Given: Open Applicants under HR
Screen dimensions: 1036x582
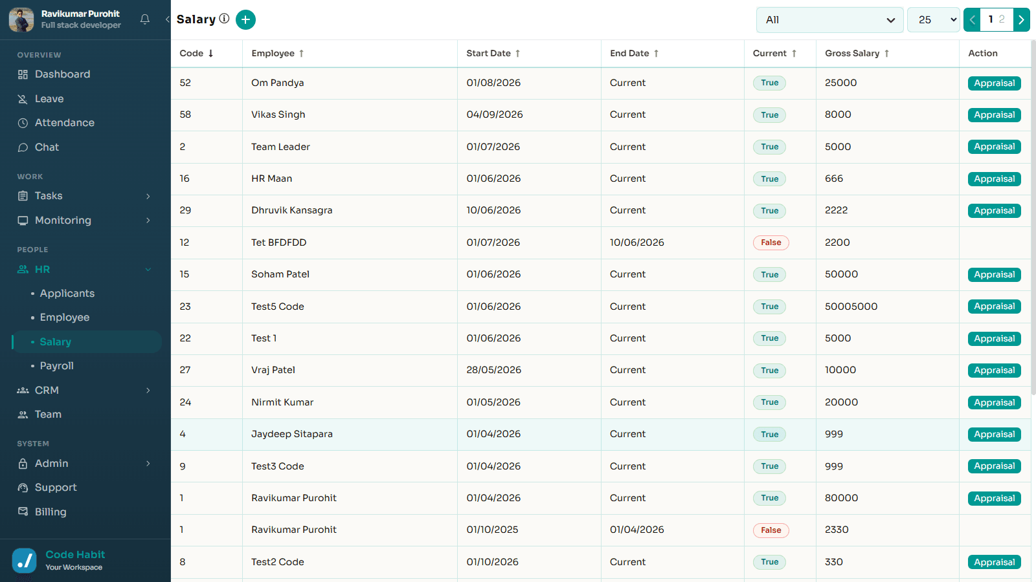Looking at the screenshot, I should click(67, 294).
